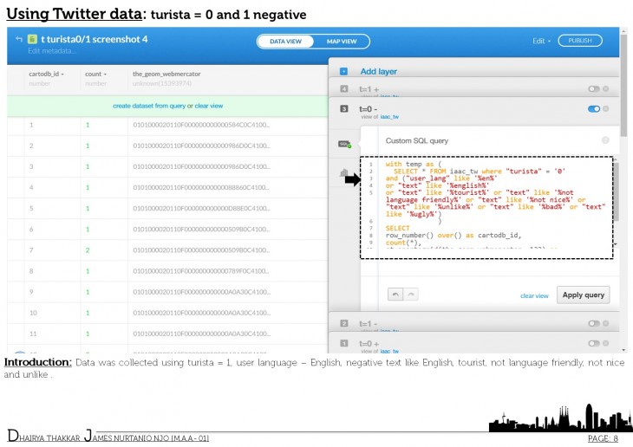This screenshot has height=447, width=633.
Task: Switch to the Map View tab
Action: pyautogui.click(x=341, y=41)
